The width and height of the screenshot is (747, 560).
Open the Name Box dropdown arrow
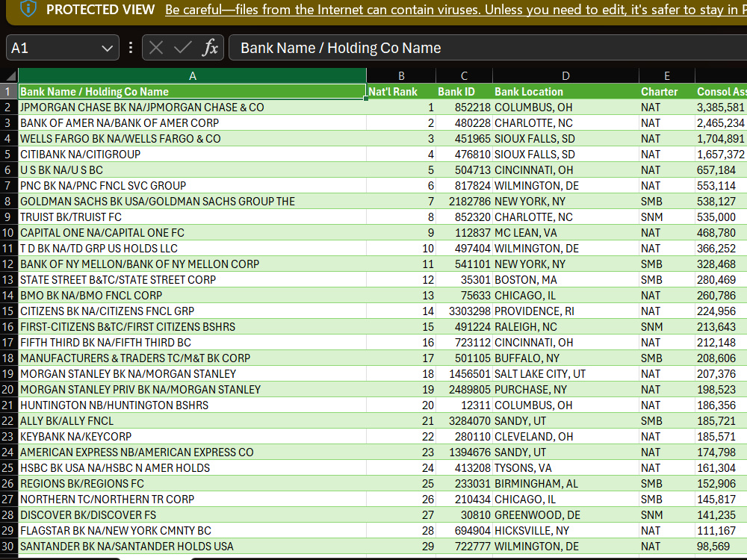(107, 48)
